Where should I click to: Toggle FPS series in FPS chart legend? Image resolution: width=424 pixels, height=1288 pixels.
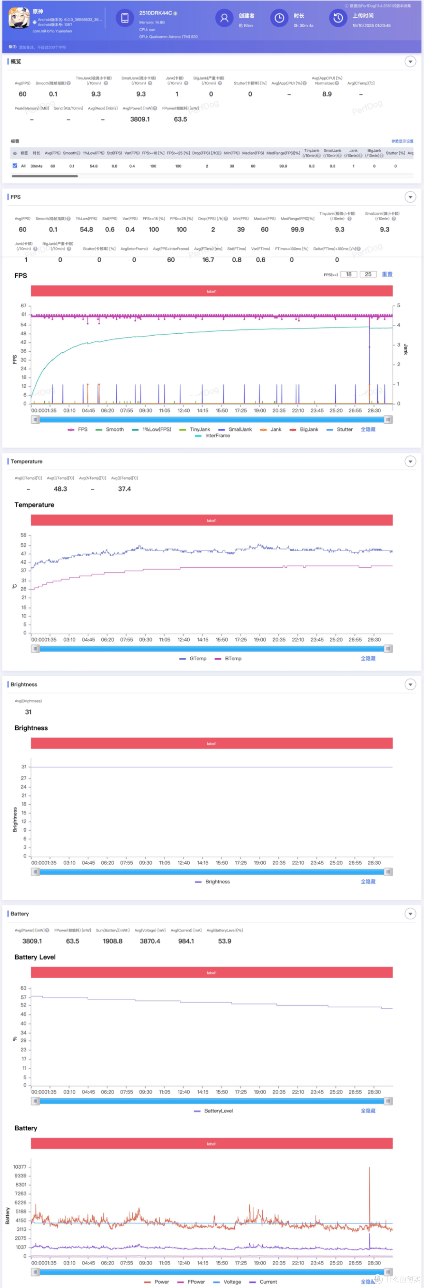pyautogui.click(x=77, y=429)
